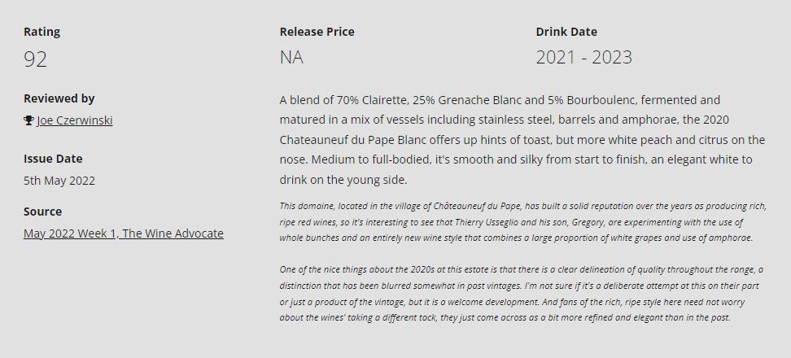The image size is (791, 358).
Task: Select the NA release price value
Action: [291, 58]
